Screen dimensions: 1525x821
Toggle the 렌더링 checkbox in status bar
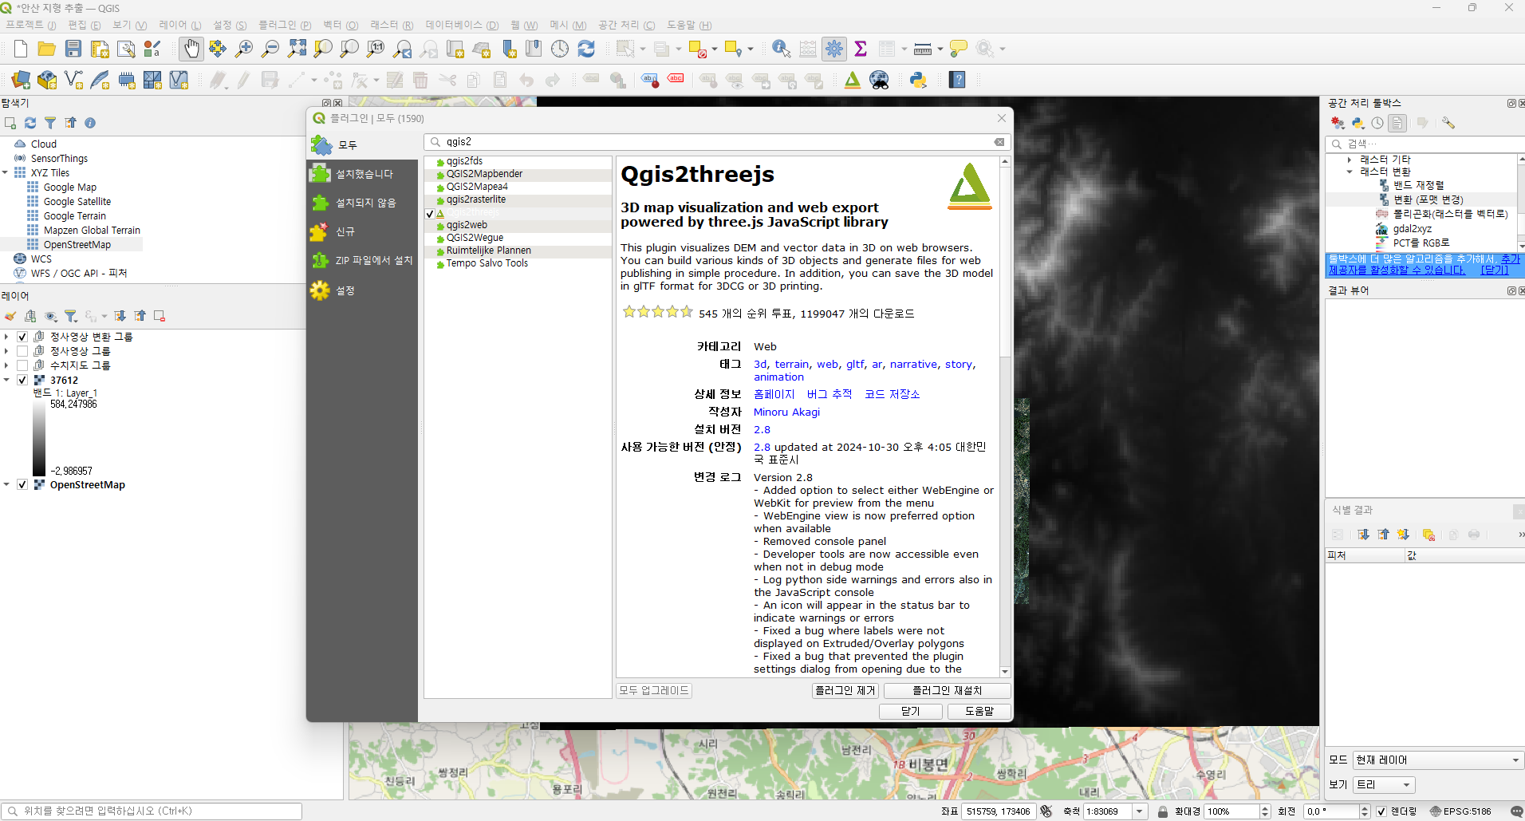[1381, 811]
